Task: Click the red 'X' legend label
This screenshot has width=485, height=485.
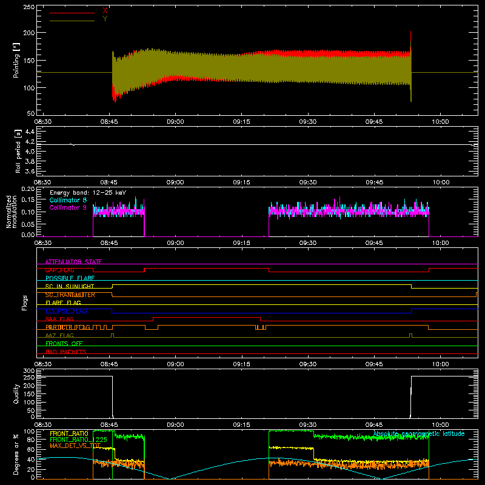Action: 105,11
